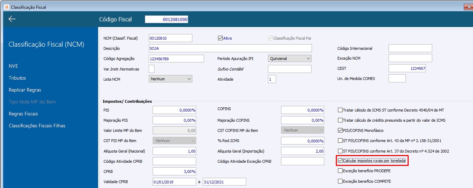Image resolution: width=473 pixels, height=188 pixels.
Task: Click the CPRB percentage field
Action: click(x=174, y=172)
